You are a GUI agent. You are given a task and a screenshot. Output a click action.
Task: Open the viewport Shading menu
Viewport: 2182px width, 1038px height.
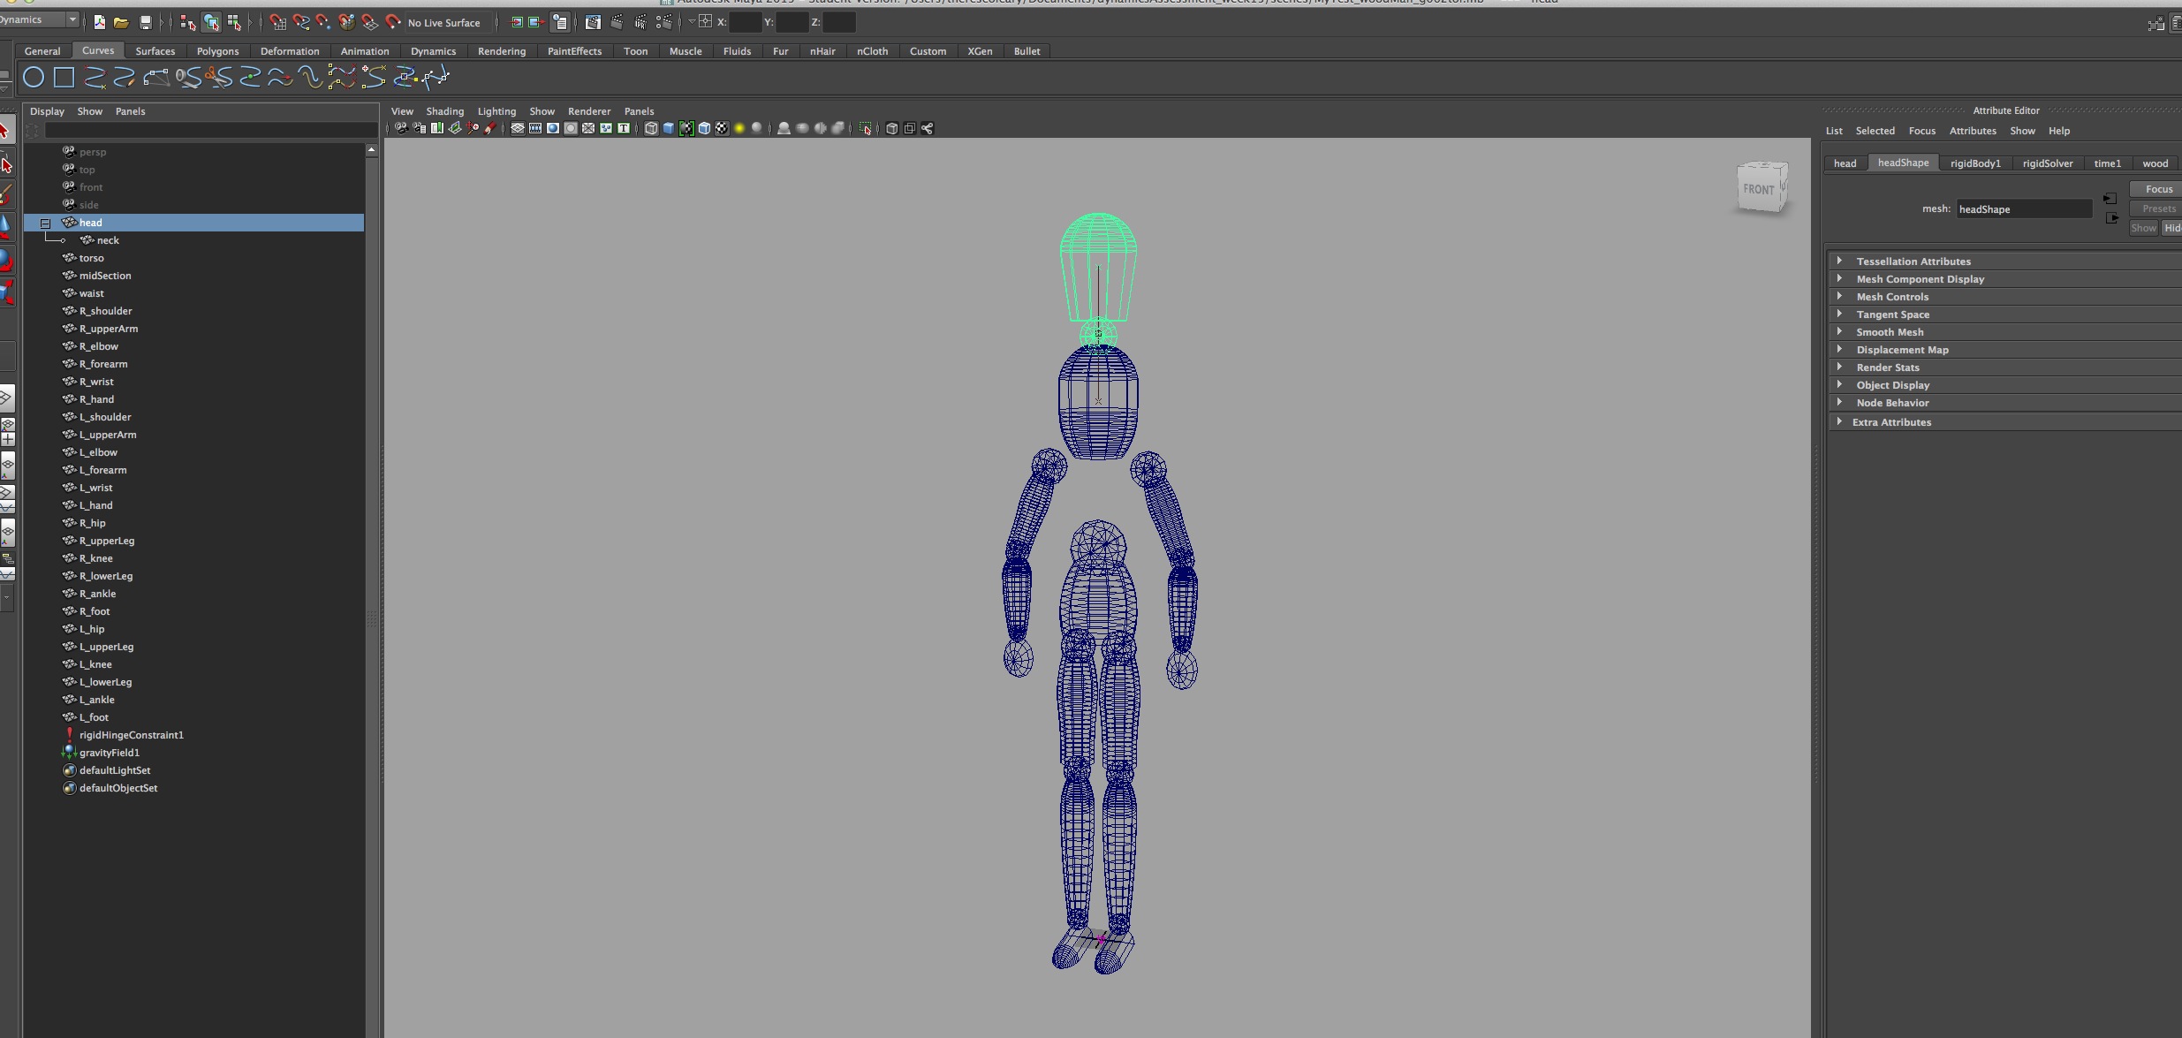coord(444,111)
